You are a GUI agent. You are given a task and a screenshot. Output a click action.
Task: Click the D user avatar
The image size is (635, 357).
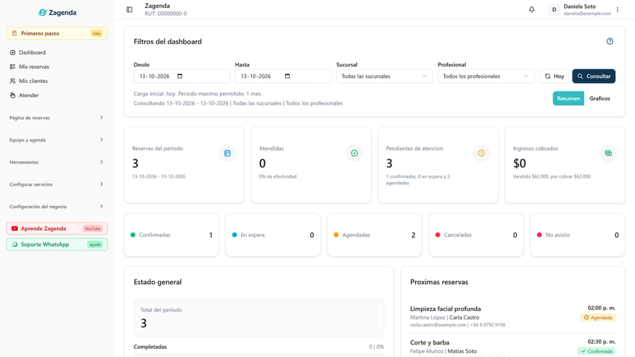[554, 9]
